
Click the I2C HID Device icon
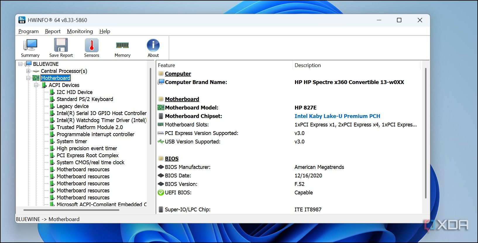pos(52,92)
